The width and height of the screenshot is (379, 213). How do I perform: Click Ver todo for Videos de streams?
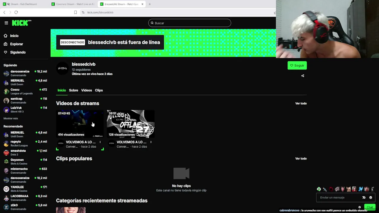pos(301,104)
